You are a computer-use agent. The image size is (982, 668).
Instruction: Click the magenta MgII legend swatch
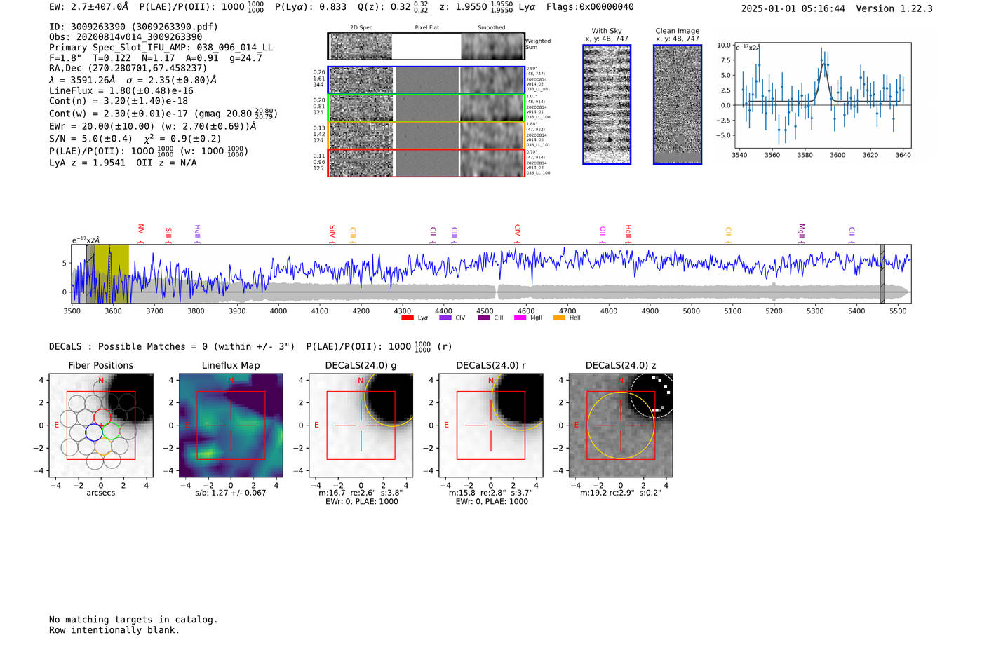[520, 318]
